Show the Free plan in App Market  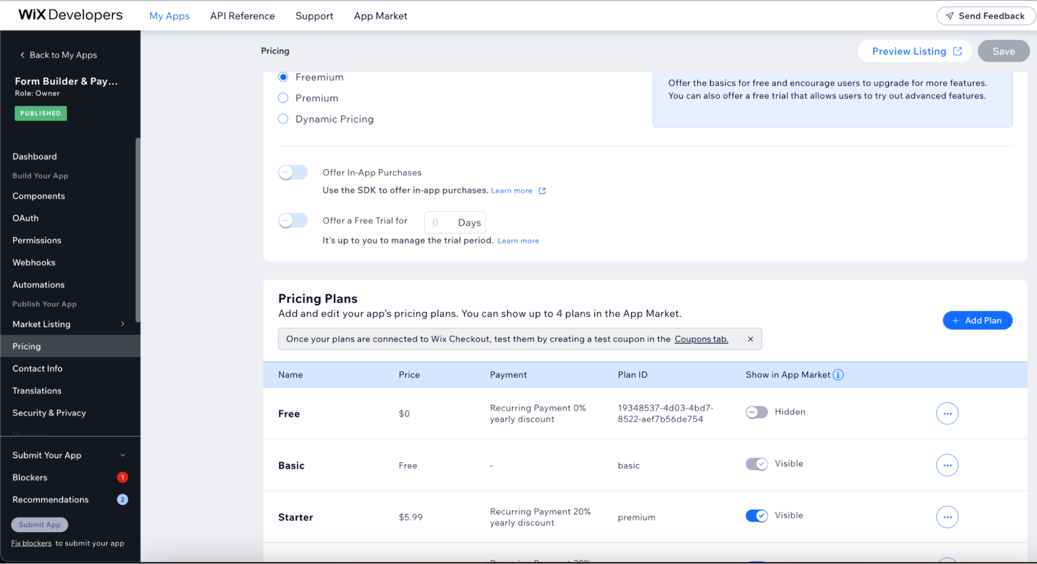pos(756,412)
